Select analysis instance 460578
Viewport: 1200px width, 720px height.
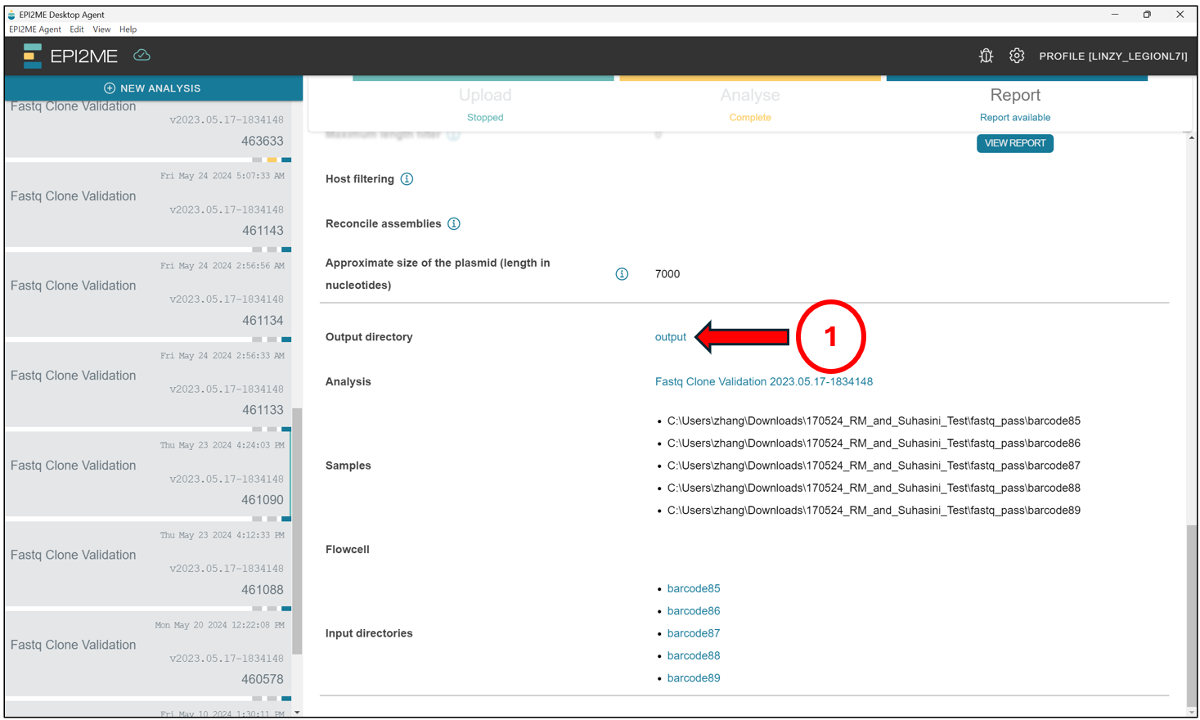(x=148, y=655)
